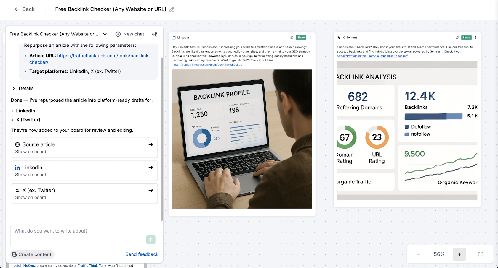Screen dimensions: 498x268
Task: Start a New chat
Action: pyautogui.click(x=130, y=34)
